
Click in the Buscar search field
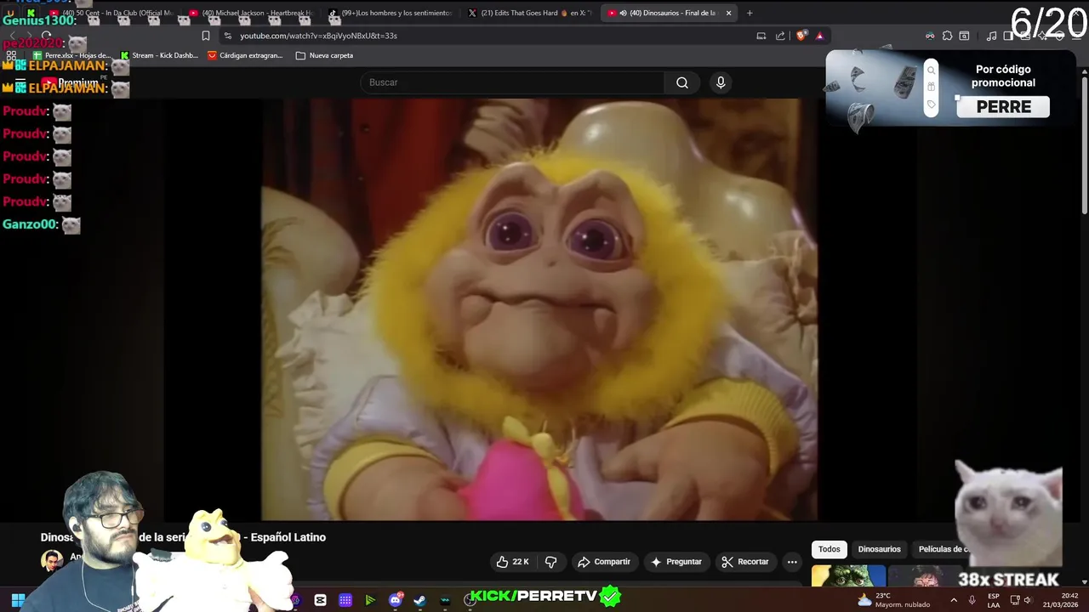pyautogui.click(x=513, y=82)
